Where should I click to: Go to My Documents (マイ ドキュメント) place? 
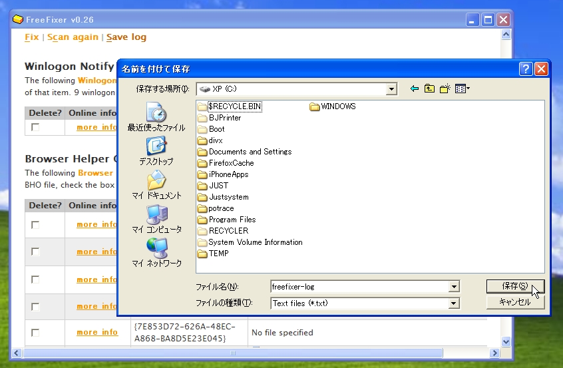click(156, 185)
